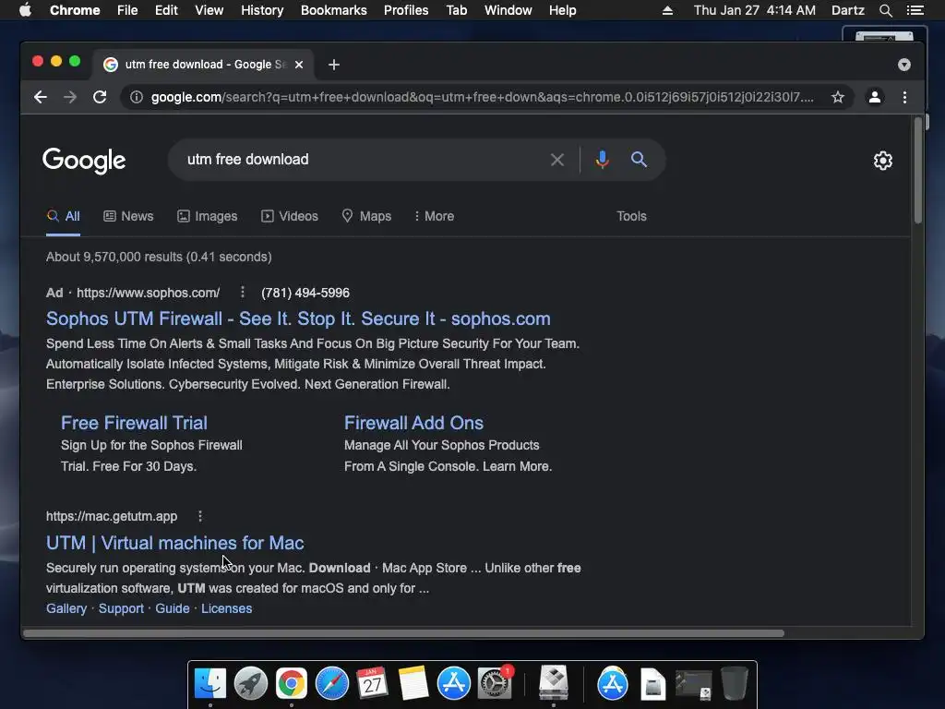Go back to the previous page

pyautogui.click(x=41, y=97)
